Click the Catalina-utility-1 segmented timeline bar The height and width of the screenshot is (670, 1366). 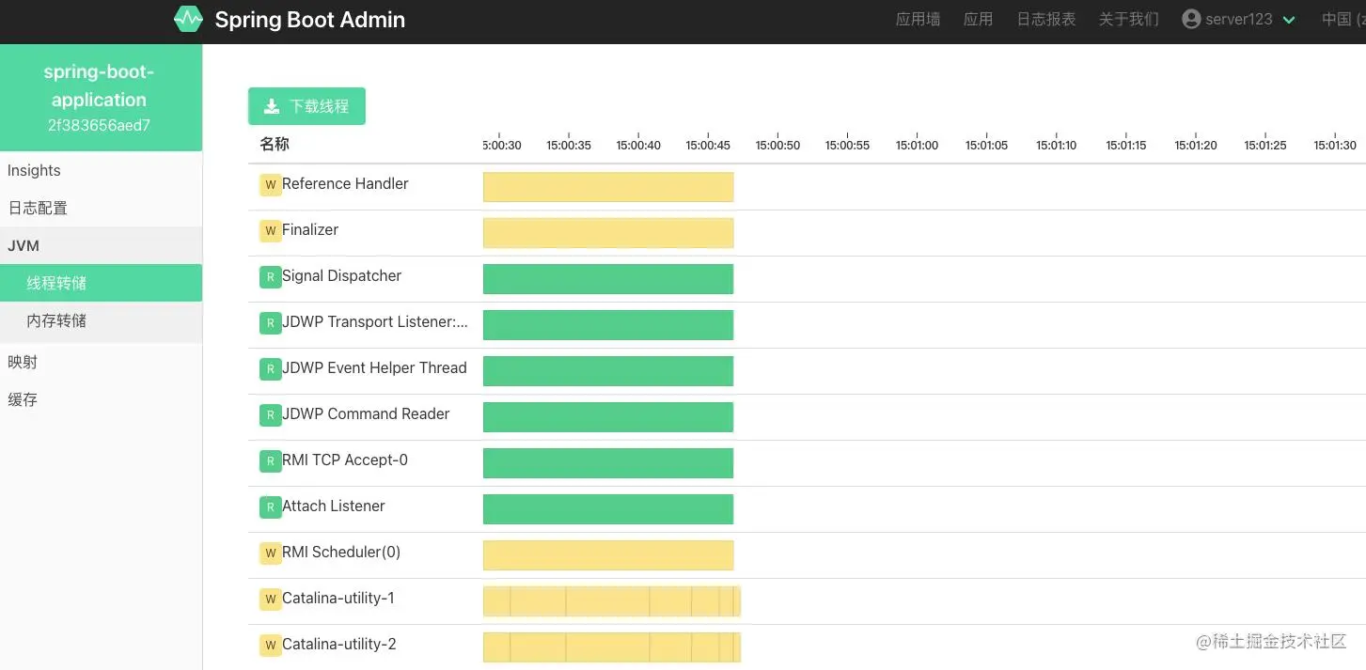pos(612,601)
